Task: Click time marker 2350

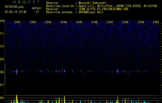Action: pyautogui.click(x=156, y=22)
